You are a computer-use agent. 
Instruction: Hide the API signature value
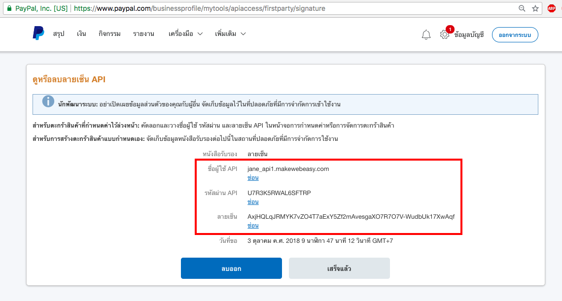[x=253, y=226]
